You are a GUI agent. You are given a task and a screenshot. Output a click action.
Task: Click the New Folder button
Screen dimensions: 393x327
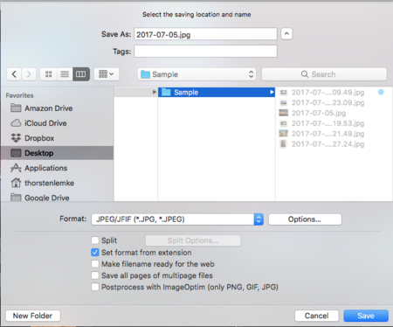33,316
